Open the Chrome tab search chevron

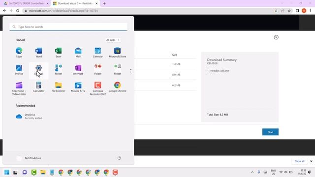coord(282,3)
